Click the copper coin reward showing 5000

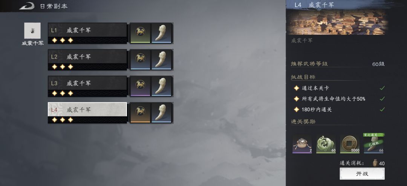pos(350,144)
